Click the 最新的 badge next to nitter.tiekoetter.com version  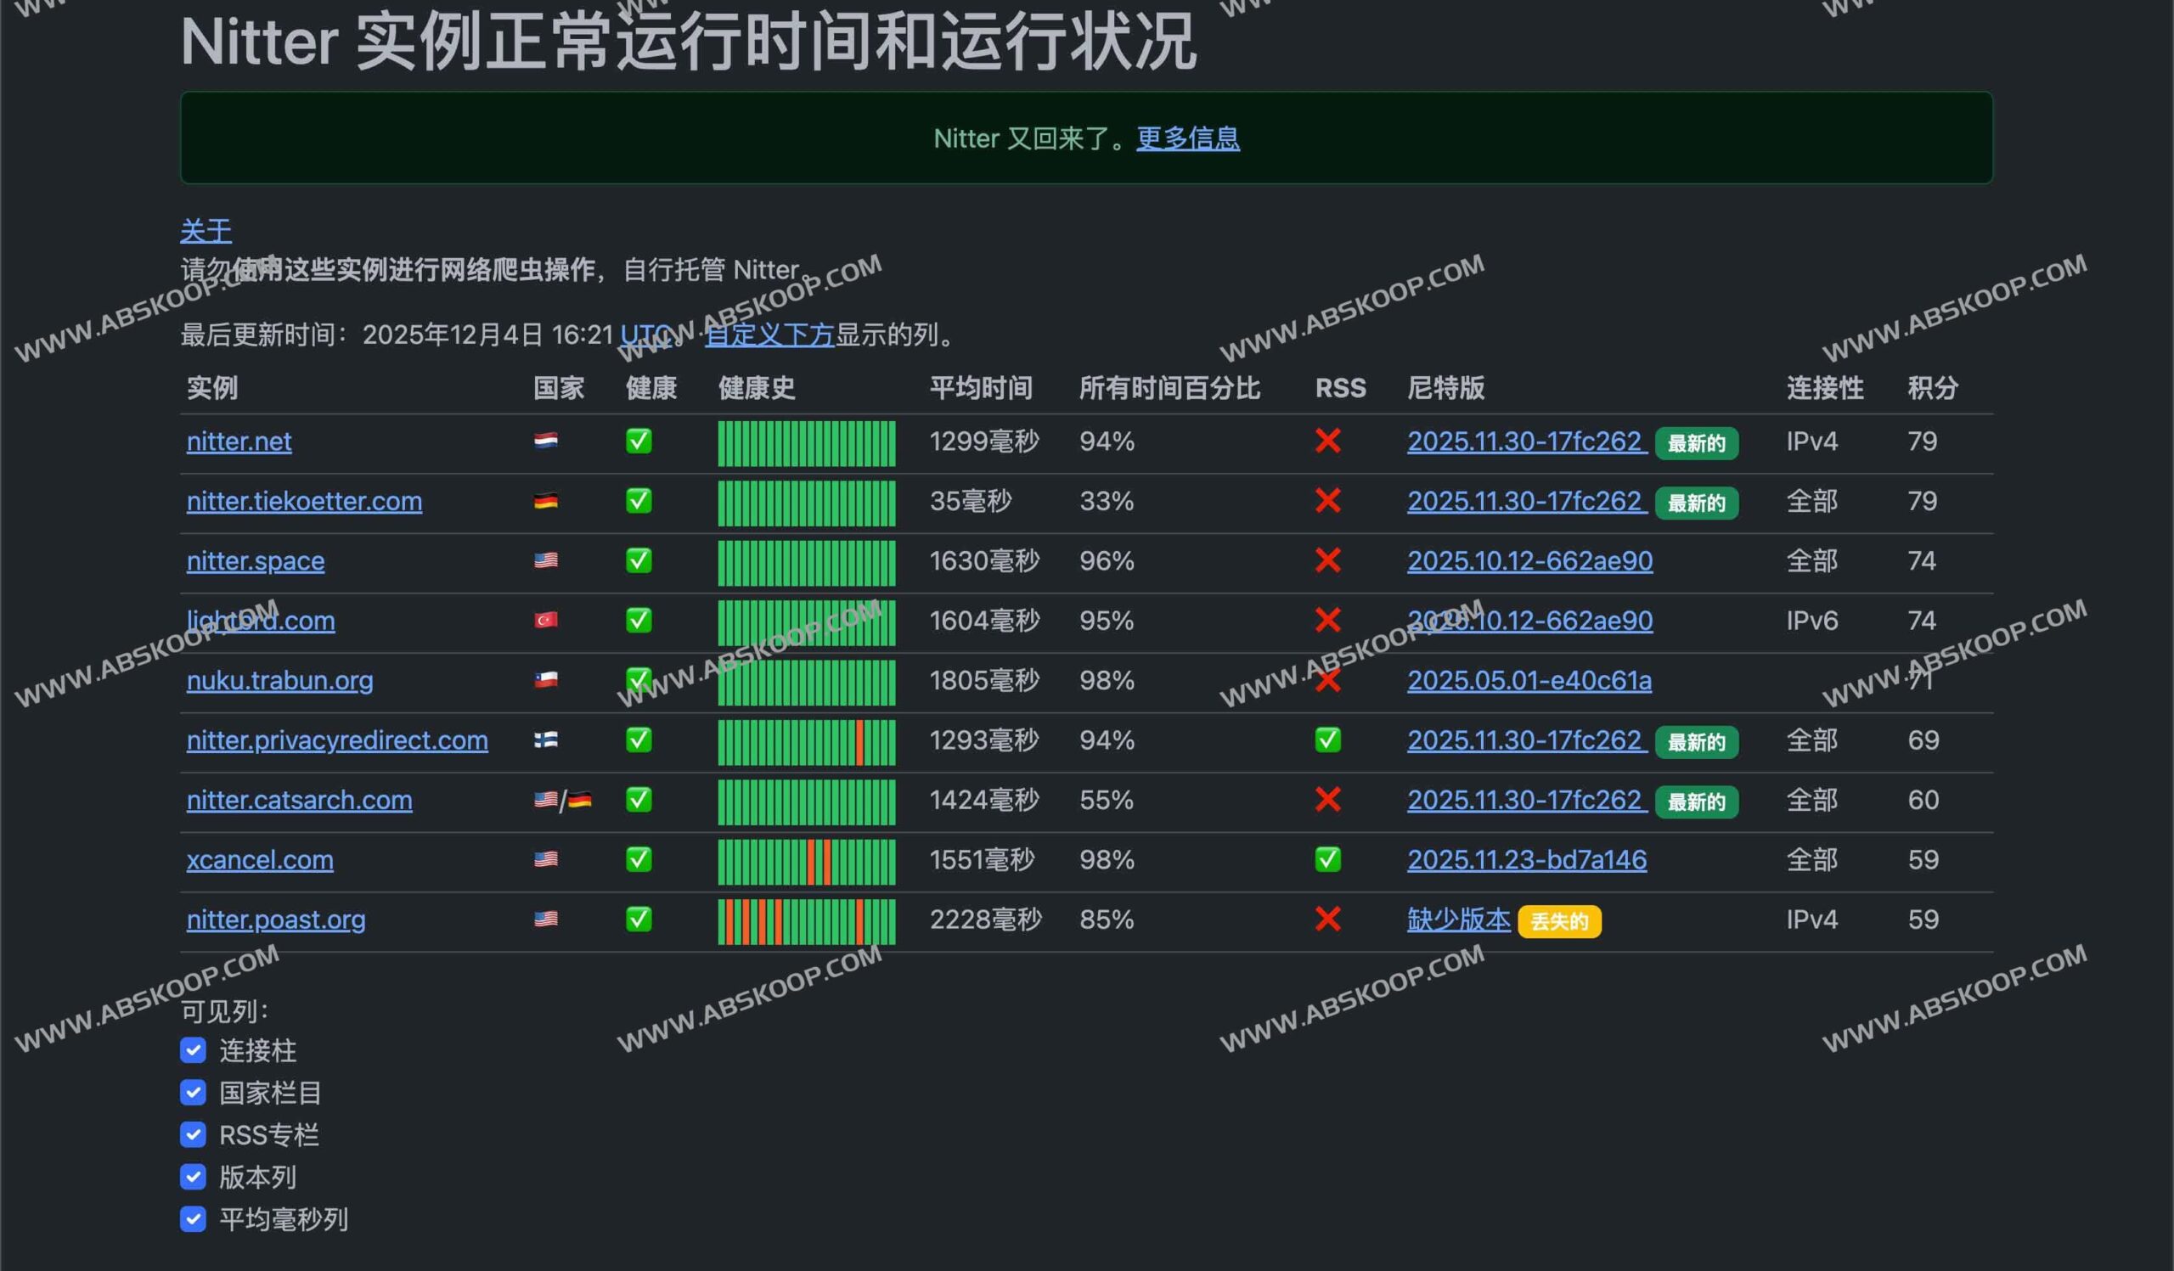[x=1696, y=503]
